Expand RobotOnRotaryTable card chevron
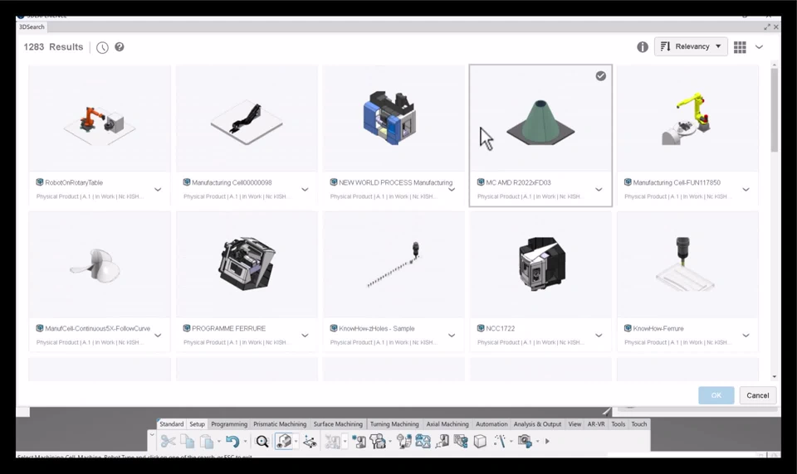This screenshot has height=474, width=797. click(x=158, y=190)
